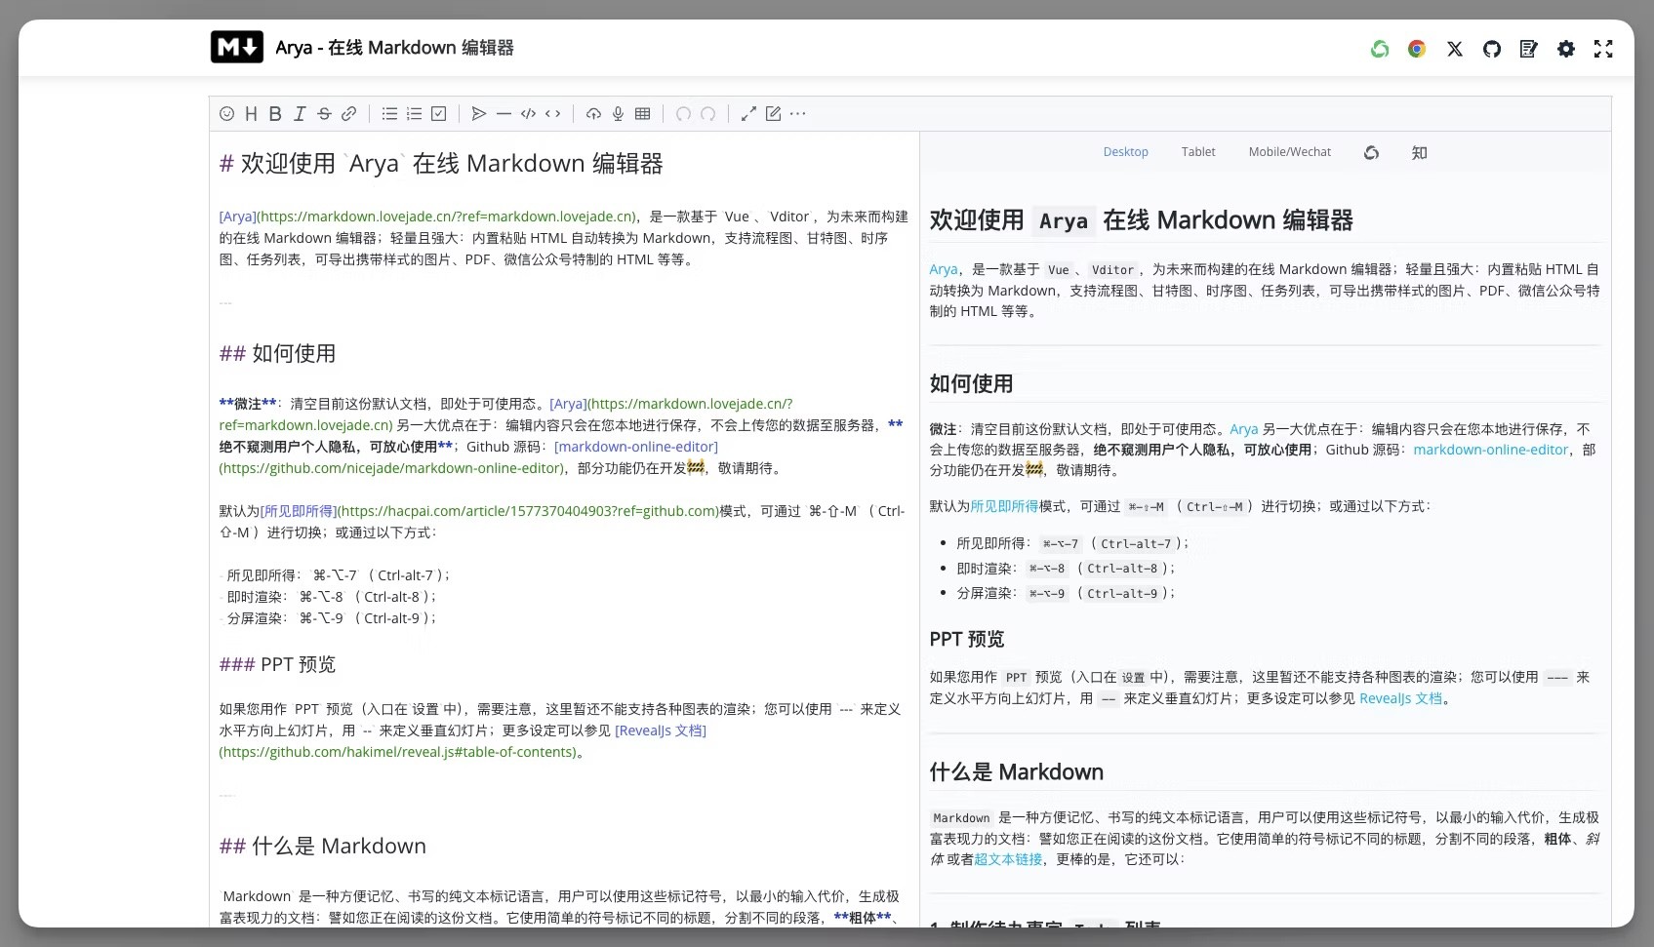Open the RevealJs 文档 link in the preview
Image resolution: width=1654 pixels, height=947 pixels.
1400,698
